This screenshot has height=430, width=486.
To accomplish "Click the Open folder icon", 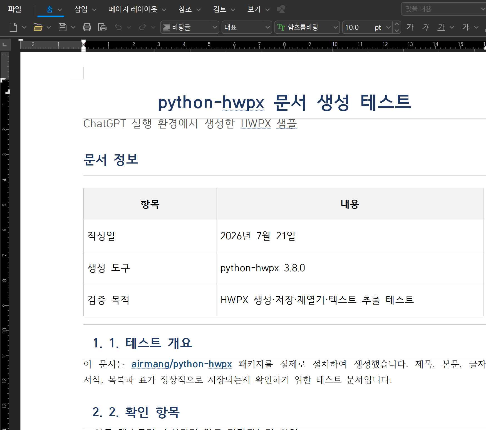I will [38, 27].
